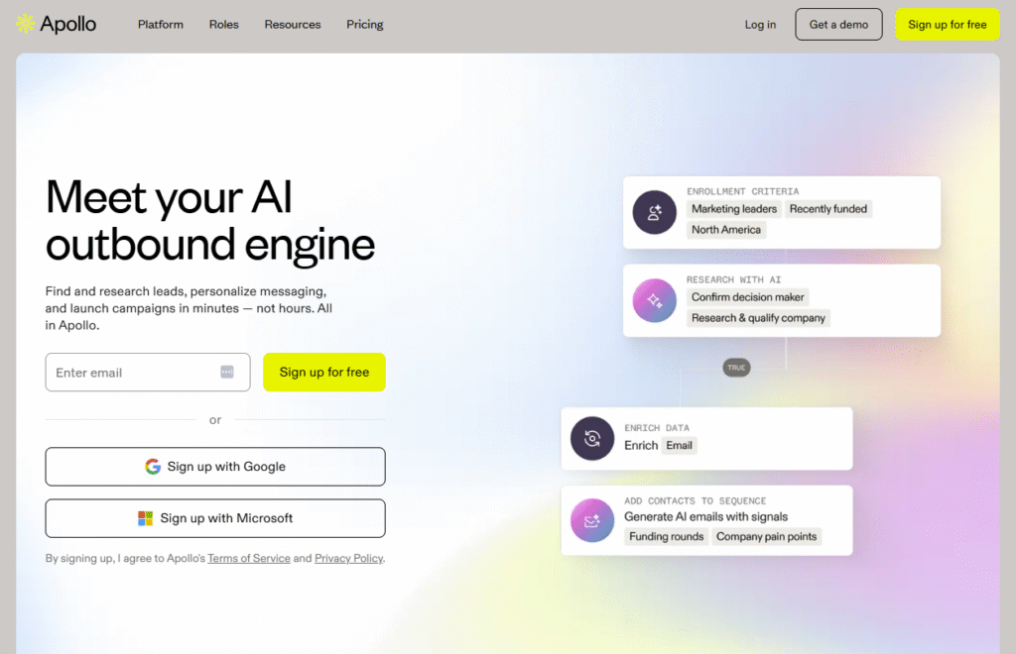
Task: Click the Add Contacts to Sequence envelope icon
Action: click(x=592, y=520)
